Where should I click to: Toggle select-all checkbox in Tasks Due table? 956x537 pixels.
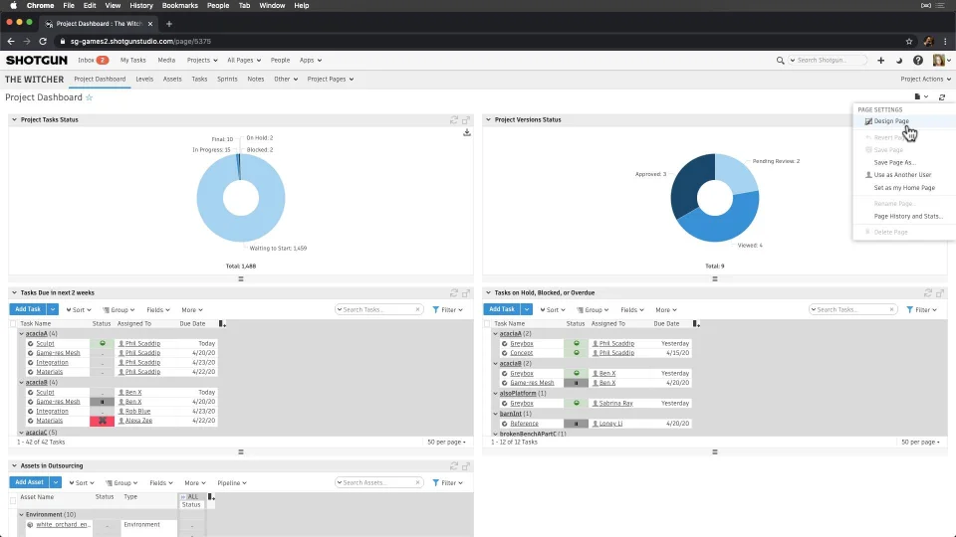13,324
